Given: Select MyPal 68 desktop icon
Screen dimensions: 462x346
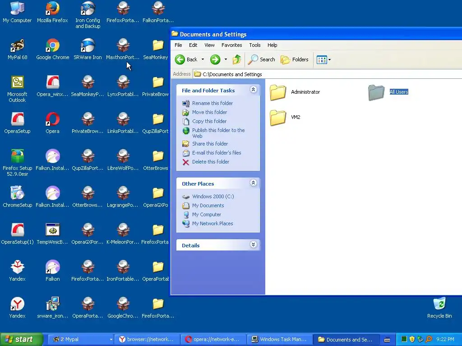Looking at the screenshot, I should point(17,49).
